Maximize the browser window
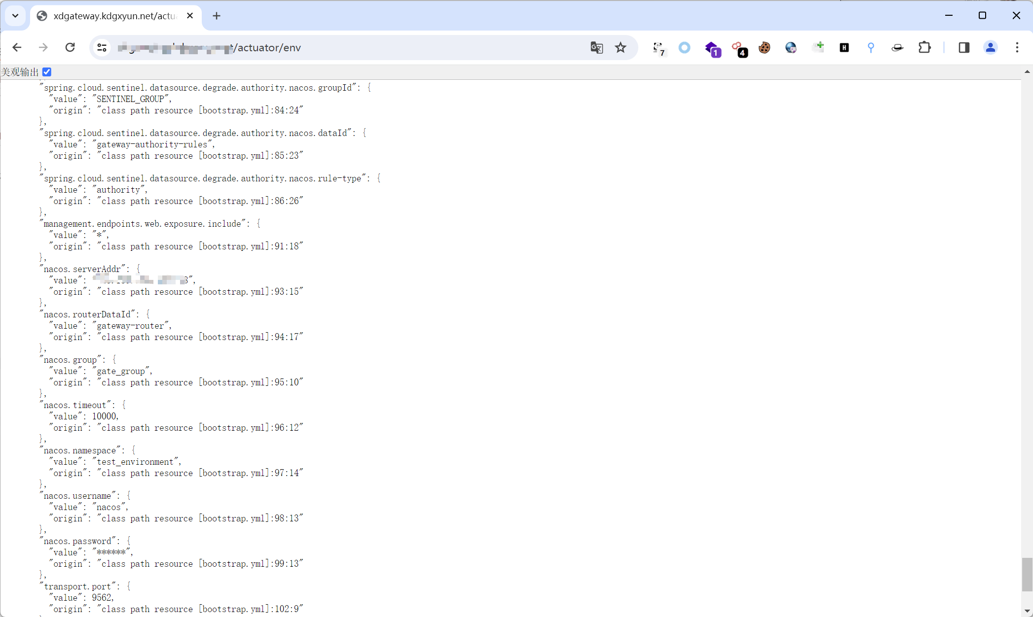Image resolution: width=1033 pixels, height=617 pixels. pyautogui.click(x=982, y=16)
